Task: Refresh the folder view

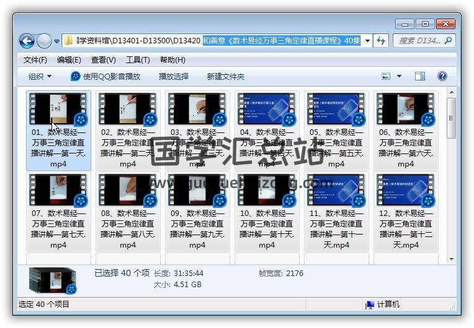Action: coord(381,41)
